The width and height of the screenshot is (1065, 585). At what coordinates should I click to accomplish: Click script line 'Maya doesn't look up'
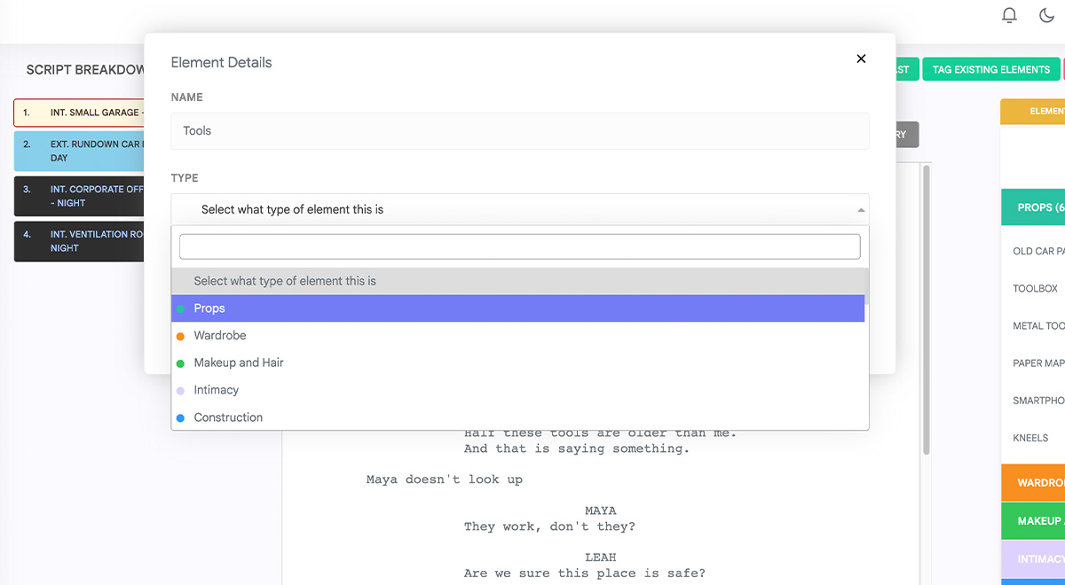[x=445, y=480]
